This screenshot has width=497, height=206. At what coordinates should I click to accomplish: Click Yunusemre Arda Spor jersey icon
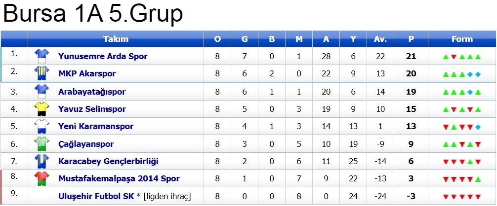point(41,56)
